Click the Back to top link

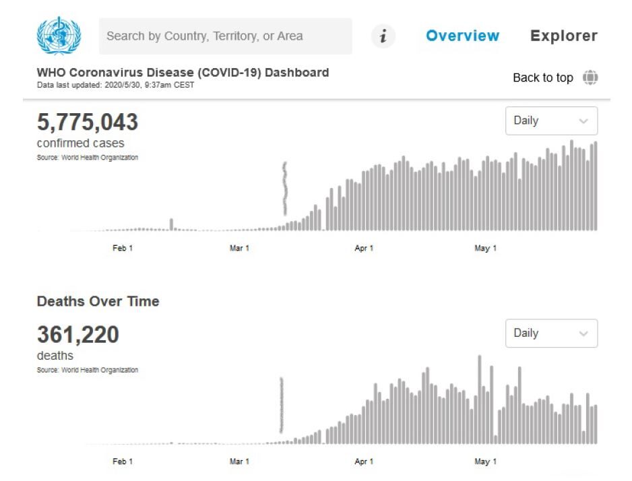543,77
